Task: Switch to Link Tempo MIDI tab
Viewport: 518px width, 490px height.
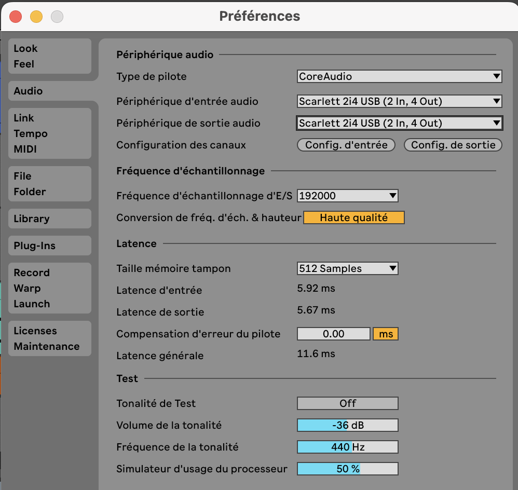Action: [50, 133]
